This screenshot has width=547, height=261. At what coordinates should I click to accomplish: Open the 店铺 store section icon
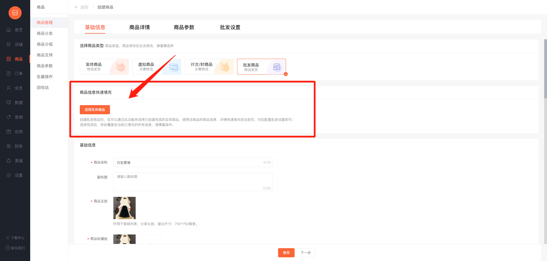(x=9, y=44)
